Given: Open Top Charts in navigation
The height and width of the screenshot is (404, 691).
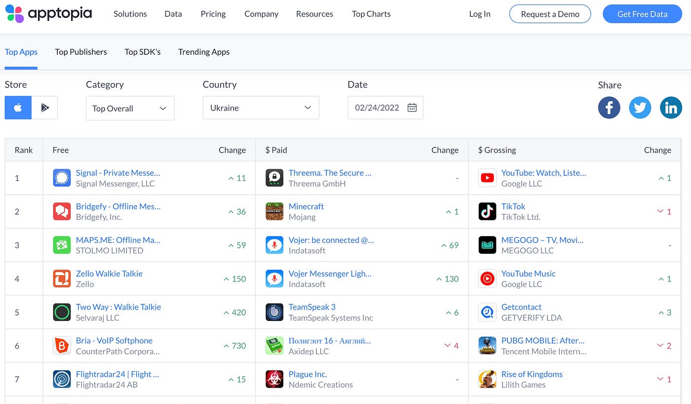Looking at the screenshot, I should [371, 14].
